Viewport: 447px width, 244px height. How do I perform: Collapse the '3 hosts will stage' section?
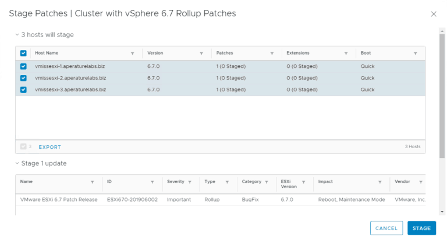[17, 35]
